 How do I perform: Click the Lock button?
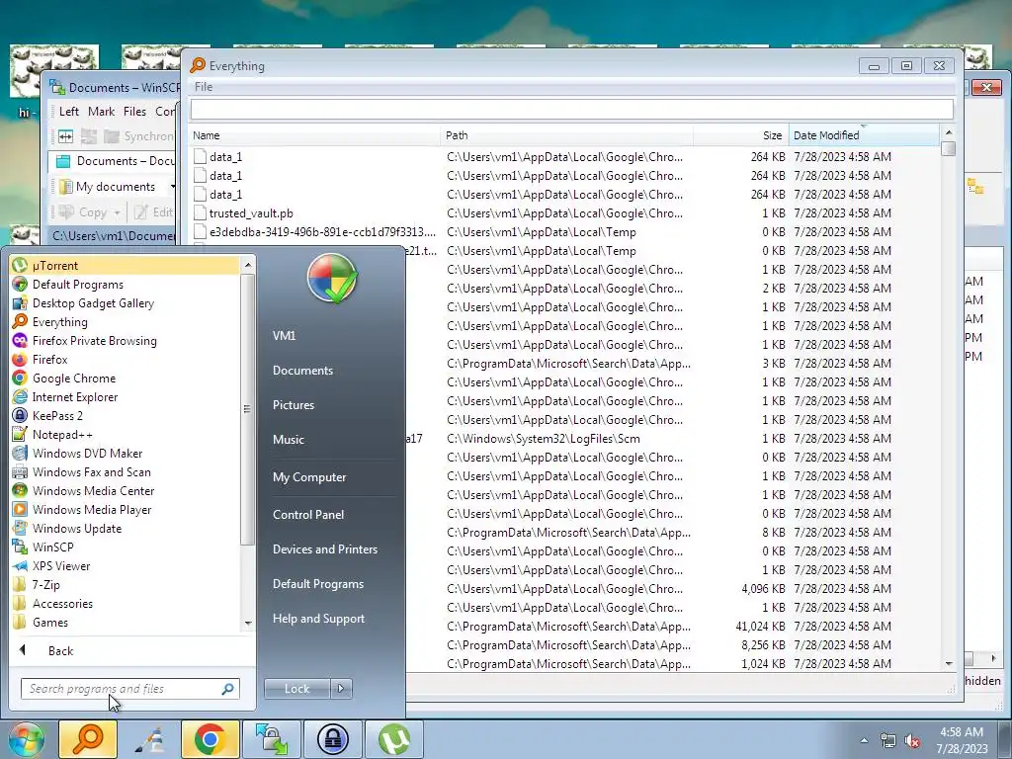coord(296,689)
